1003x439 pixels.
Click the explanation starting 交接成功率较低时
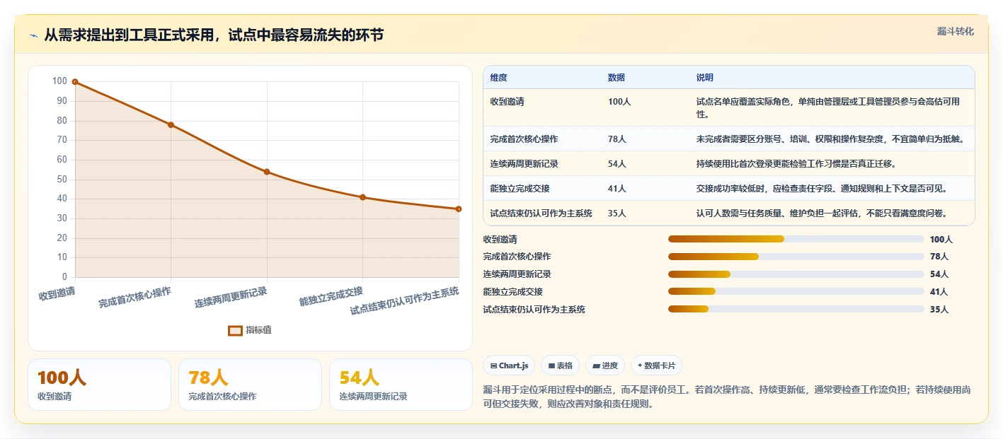822,189
